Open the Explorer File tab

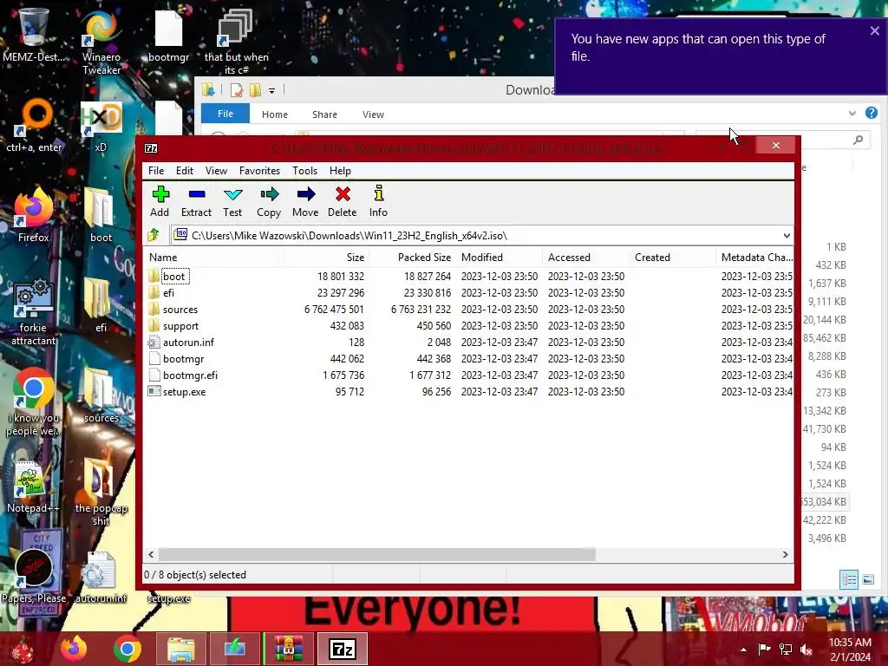coord(225,114)
